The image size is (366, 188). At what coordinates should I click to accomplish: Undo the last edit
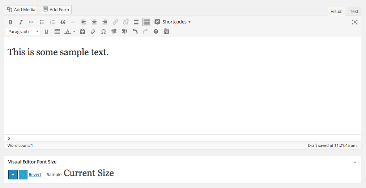(135, 32)
